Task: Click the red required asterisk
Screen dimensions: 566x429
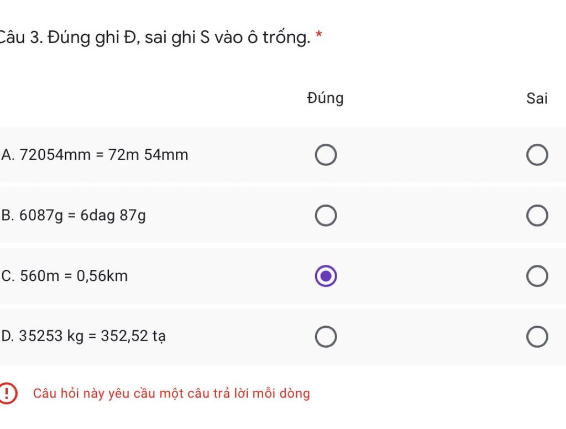Action: 319,35
